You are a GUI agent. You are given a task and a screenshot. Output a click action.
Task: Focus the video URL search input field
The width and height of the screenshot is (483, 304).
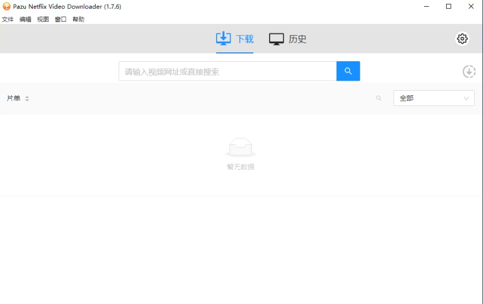click(228, 71)
